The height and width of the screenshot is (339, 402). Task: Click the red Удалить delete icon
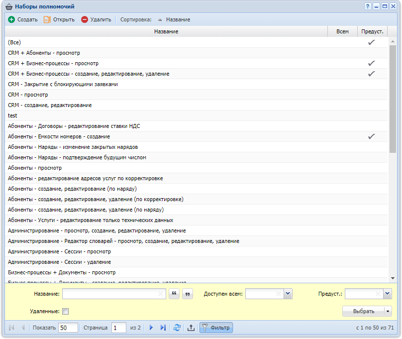click(85, 19)
